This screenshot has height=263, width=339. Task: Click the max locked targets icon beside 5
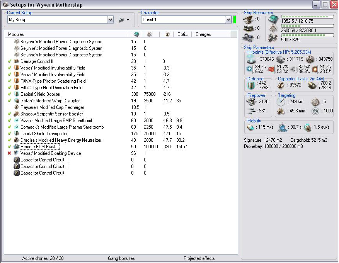pos(315,102)
